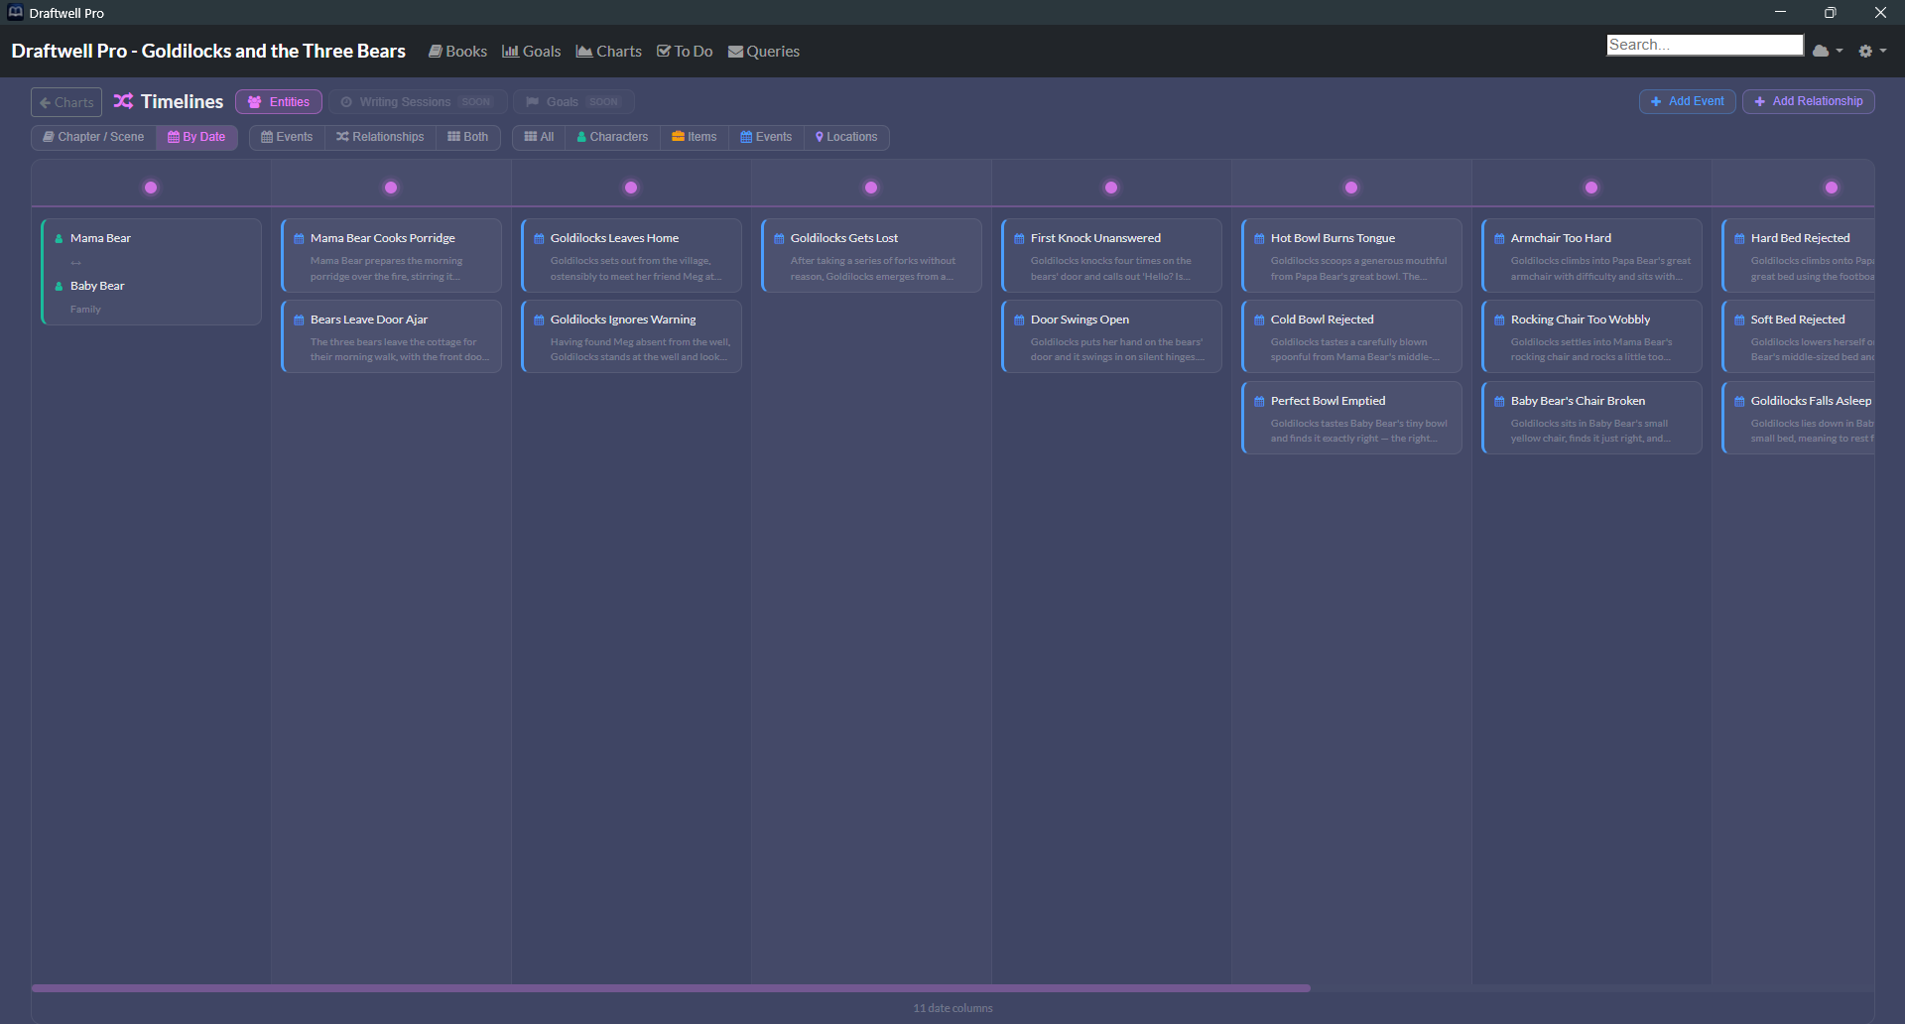Open the To Do section
This screenshot has width=1905, height=1024.
(685, 52)
